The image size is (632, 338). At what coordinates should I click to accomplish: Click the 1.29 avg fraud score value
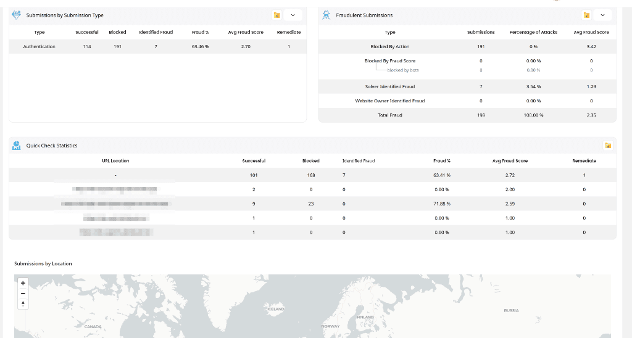591,86
